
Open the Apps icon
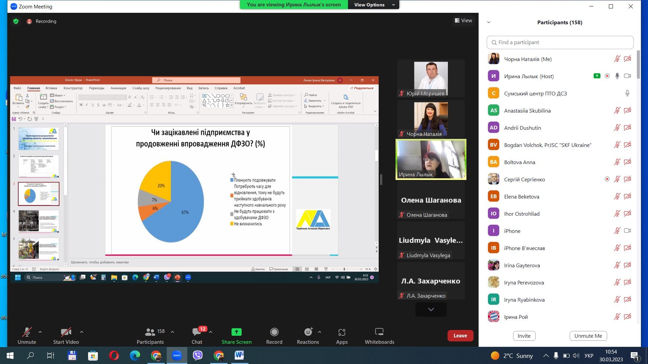click(x=342, y=332)
